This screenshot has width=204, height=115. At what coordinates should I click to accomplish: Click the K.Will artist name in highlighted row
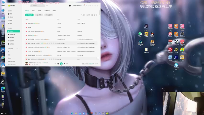coord(61,43)
